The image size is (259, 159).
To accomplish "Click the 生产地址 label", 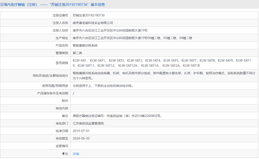I will coord(62,38).
